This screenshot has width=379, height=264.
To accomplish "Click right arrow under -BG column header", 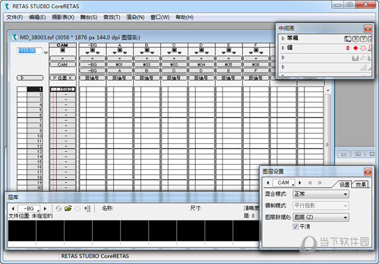I will pyautogui.click(x=98, y=52).
